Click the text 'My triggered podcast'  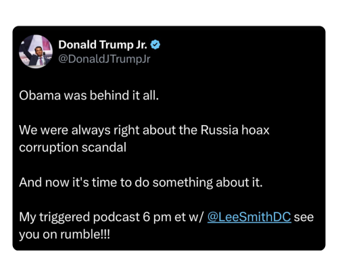79,218
